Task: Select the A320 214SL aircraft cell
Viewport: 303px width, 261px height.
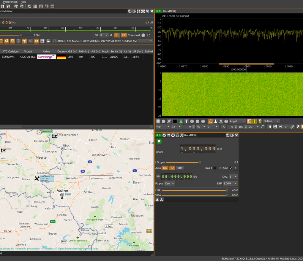Action: tap(28, 57)
